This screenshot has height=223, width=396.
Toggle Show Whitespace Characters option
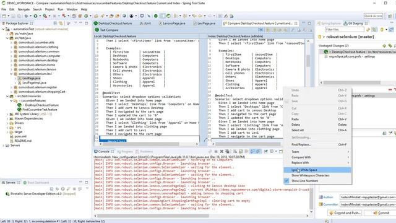tap(317, 175)
